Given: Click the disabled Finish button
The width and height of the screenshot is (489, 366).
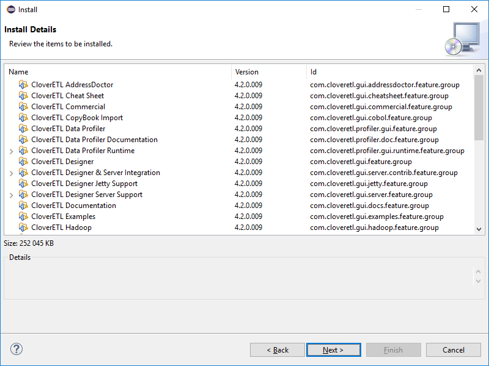Looking at the screenshot, I should [394, 350].
